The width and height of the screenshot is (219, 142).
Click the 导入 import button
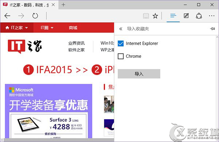tap(139, 74)
